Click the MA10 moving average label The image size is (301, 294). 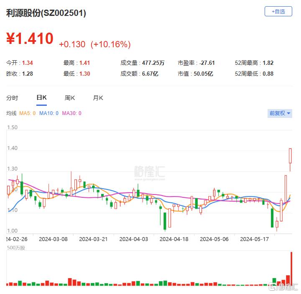tap(49, 113)
